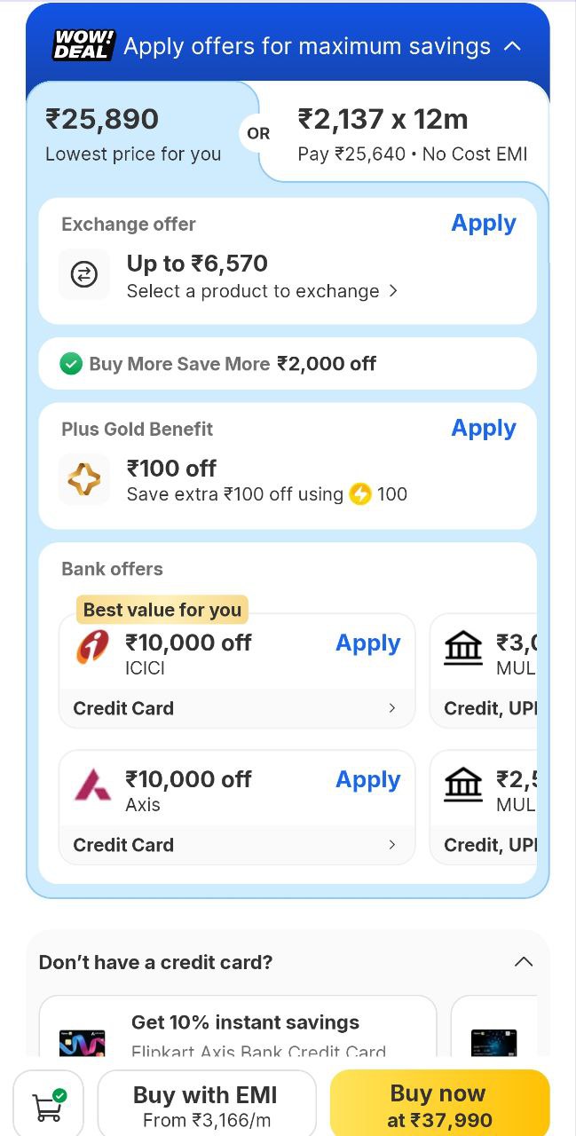576x1136 pixels.
Task: Tap the WOW! DEAL badge icon
Action: click(83, 45)
